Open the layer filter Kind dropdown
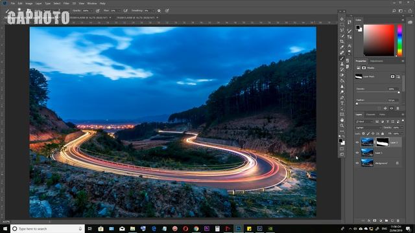The width and height of the screenshot is (415, 233). (x=364, y=122)
